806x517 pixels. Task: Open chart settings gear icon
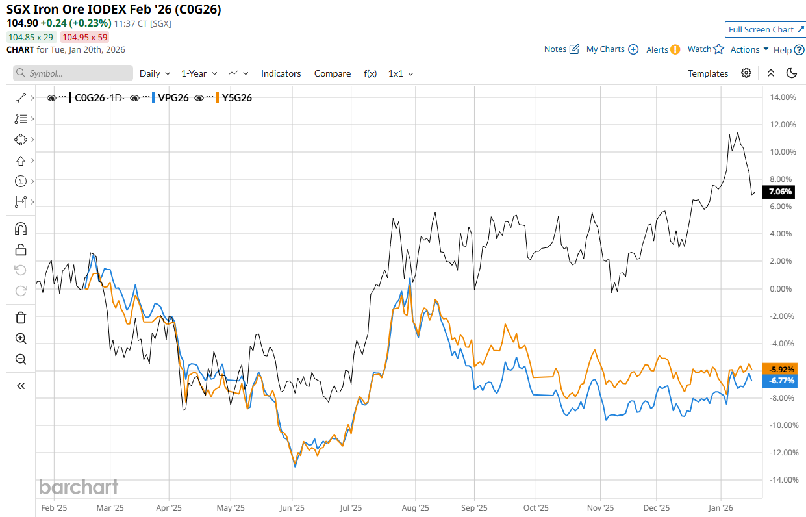746,73
